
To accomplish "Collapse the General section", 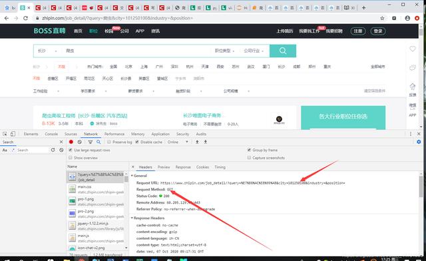I will pos(132,176).
